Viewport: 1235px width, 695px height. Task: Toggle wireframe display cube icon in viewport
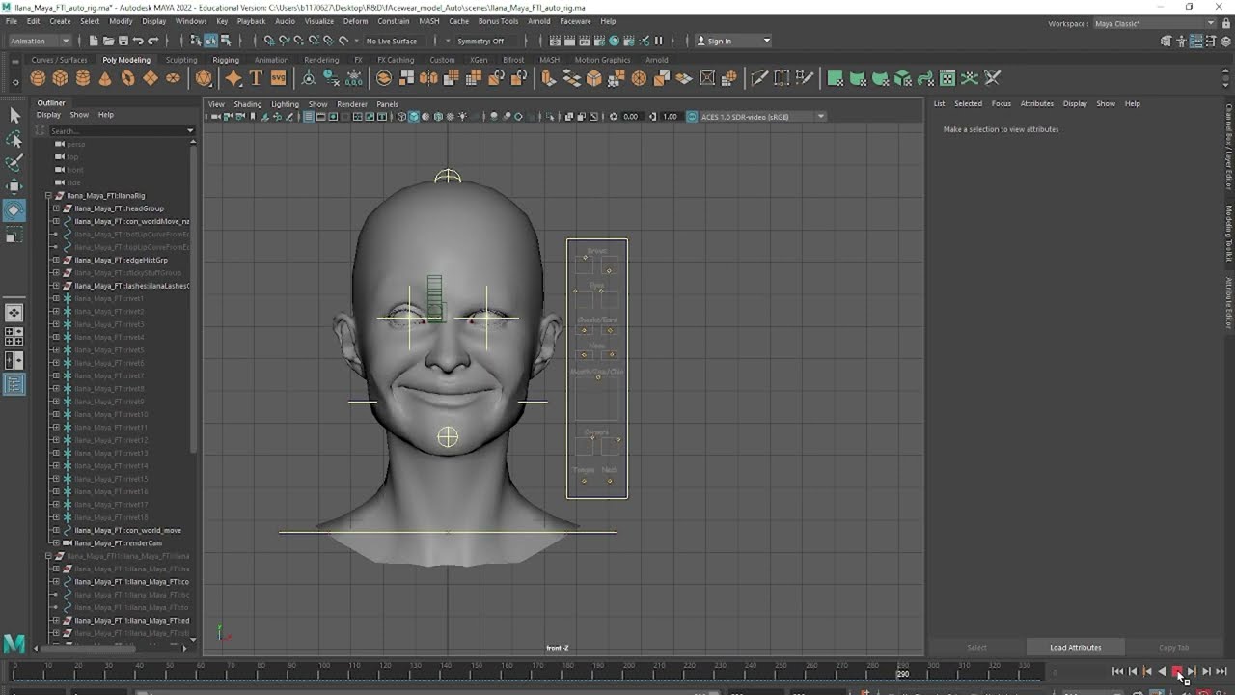[401, 117]
